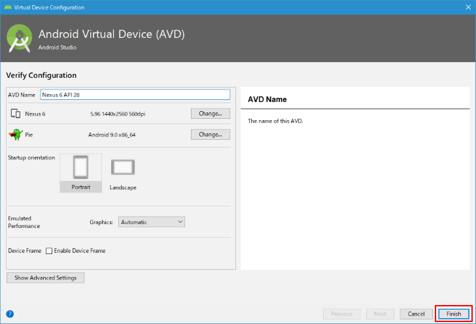Viewport: 476px width, 324px height.
Task: Change the Pie system image
Action: coord(211,135)
